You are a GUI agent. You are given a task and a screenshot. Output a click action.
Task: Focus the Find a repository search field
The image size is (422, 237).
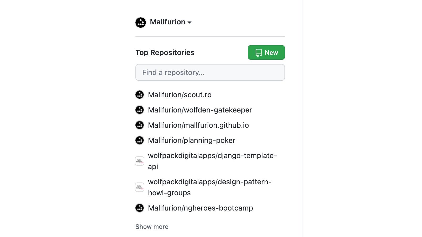(x=210, y=72)
